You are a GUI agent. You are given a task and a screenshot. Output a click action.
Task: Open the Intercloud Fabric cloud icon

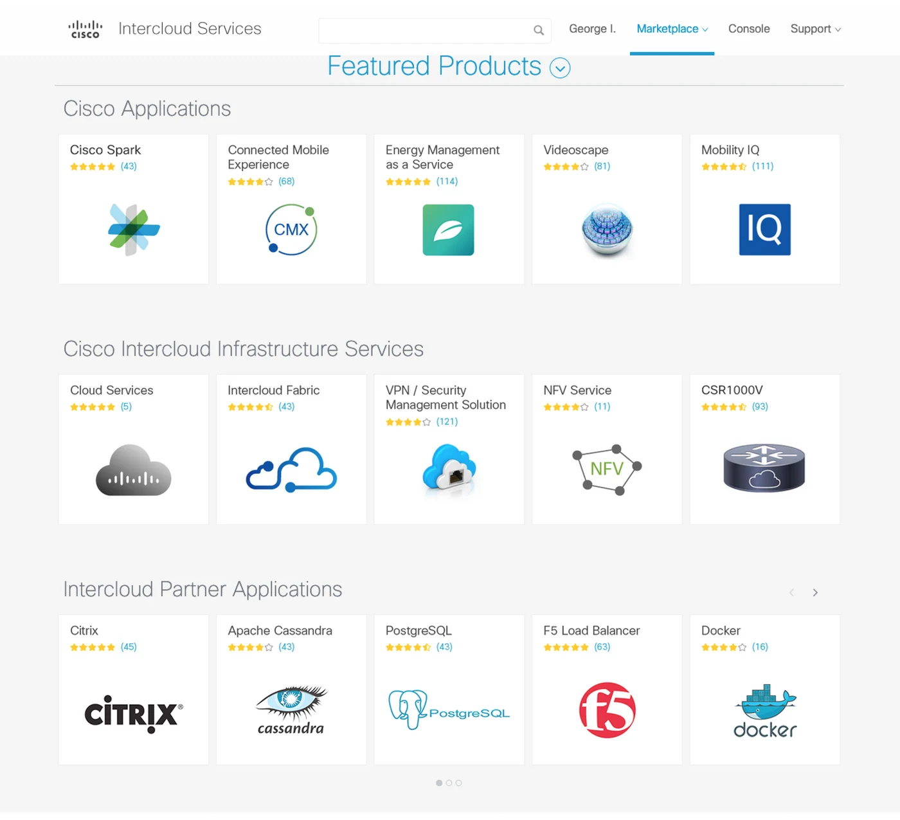coord(291,470)
